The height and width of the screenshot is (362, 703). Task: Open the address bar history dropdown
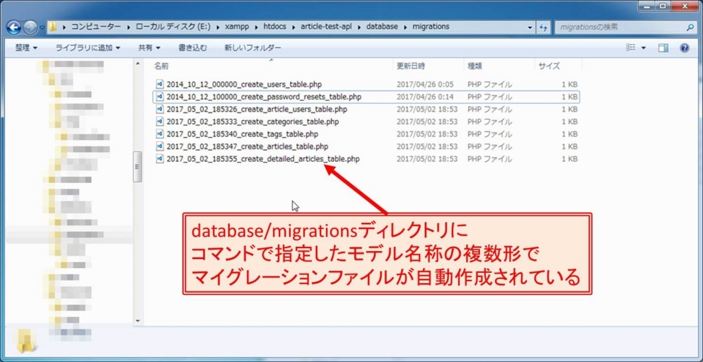531,27
